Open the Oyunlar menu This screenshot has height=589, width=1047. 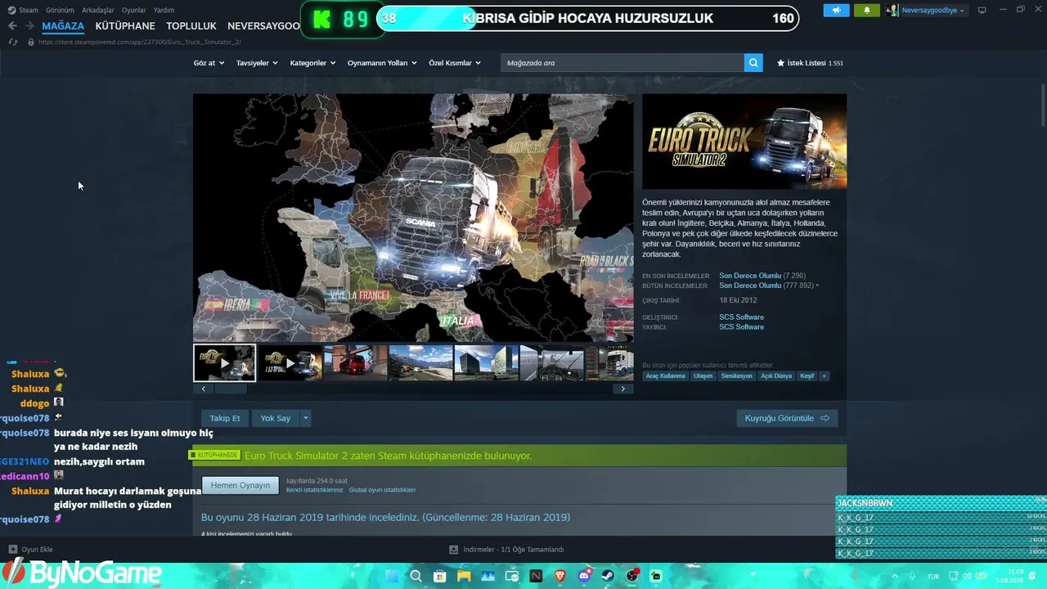pyautogui.click(x=134, y=11)
